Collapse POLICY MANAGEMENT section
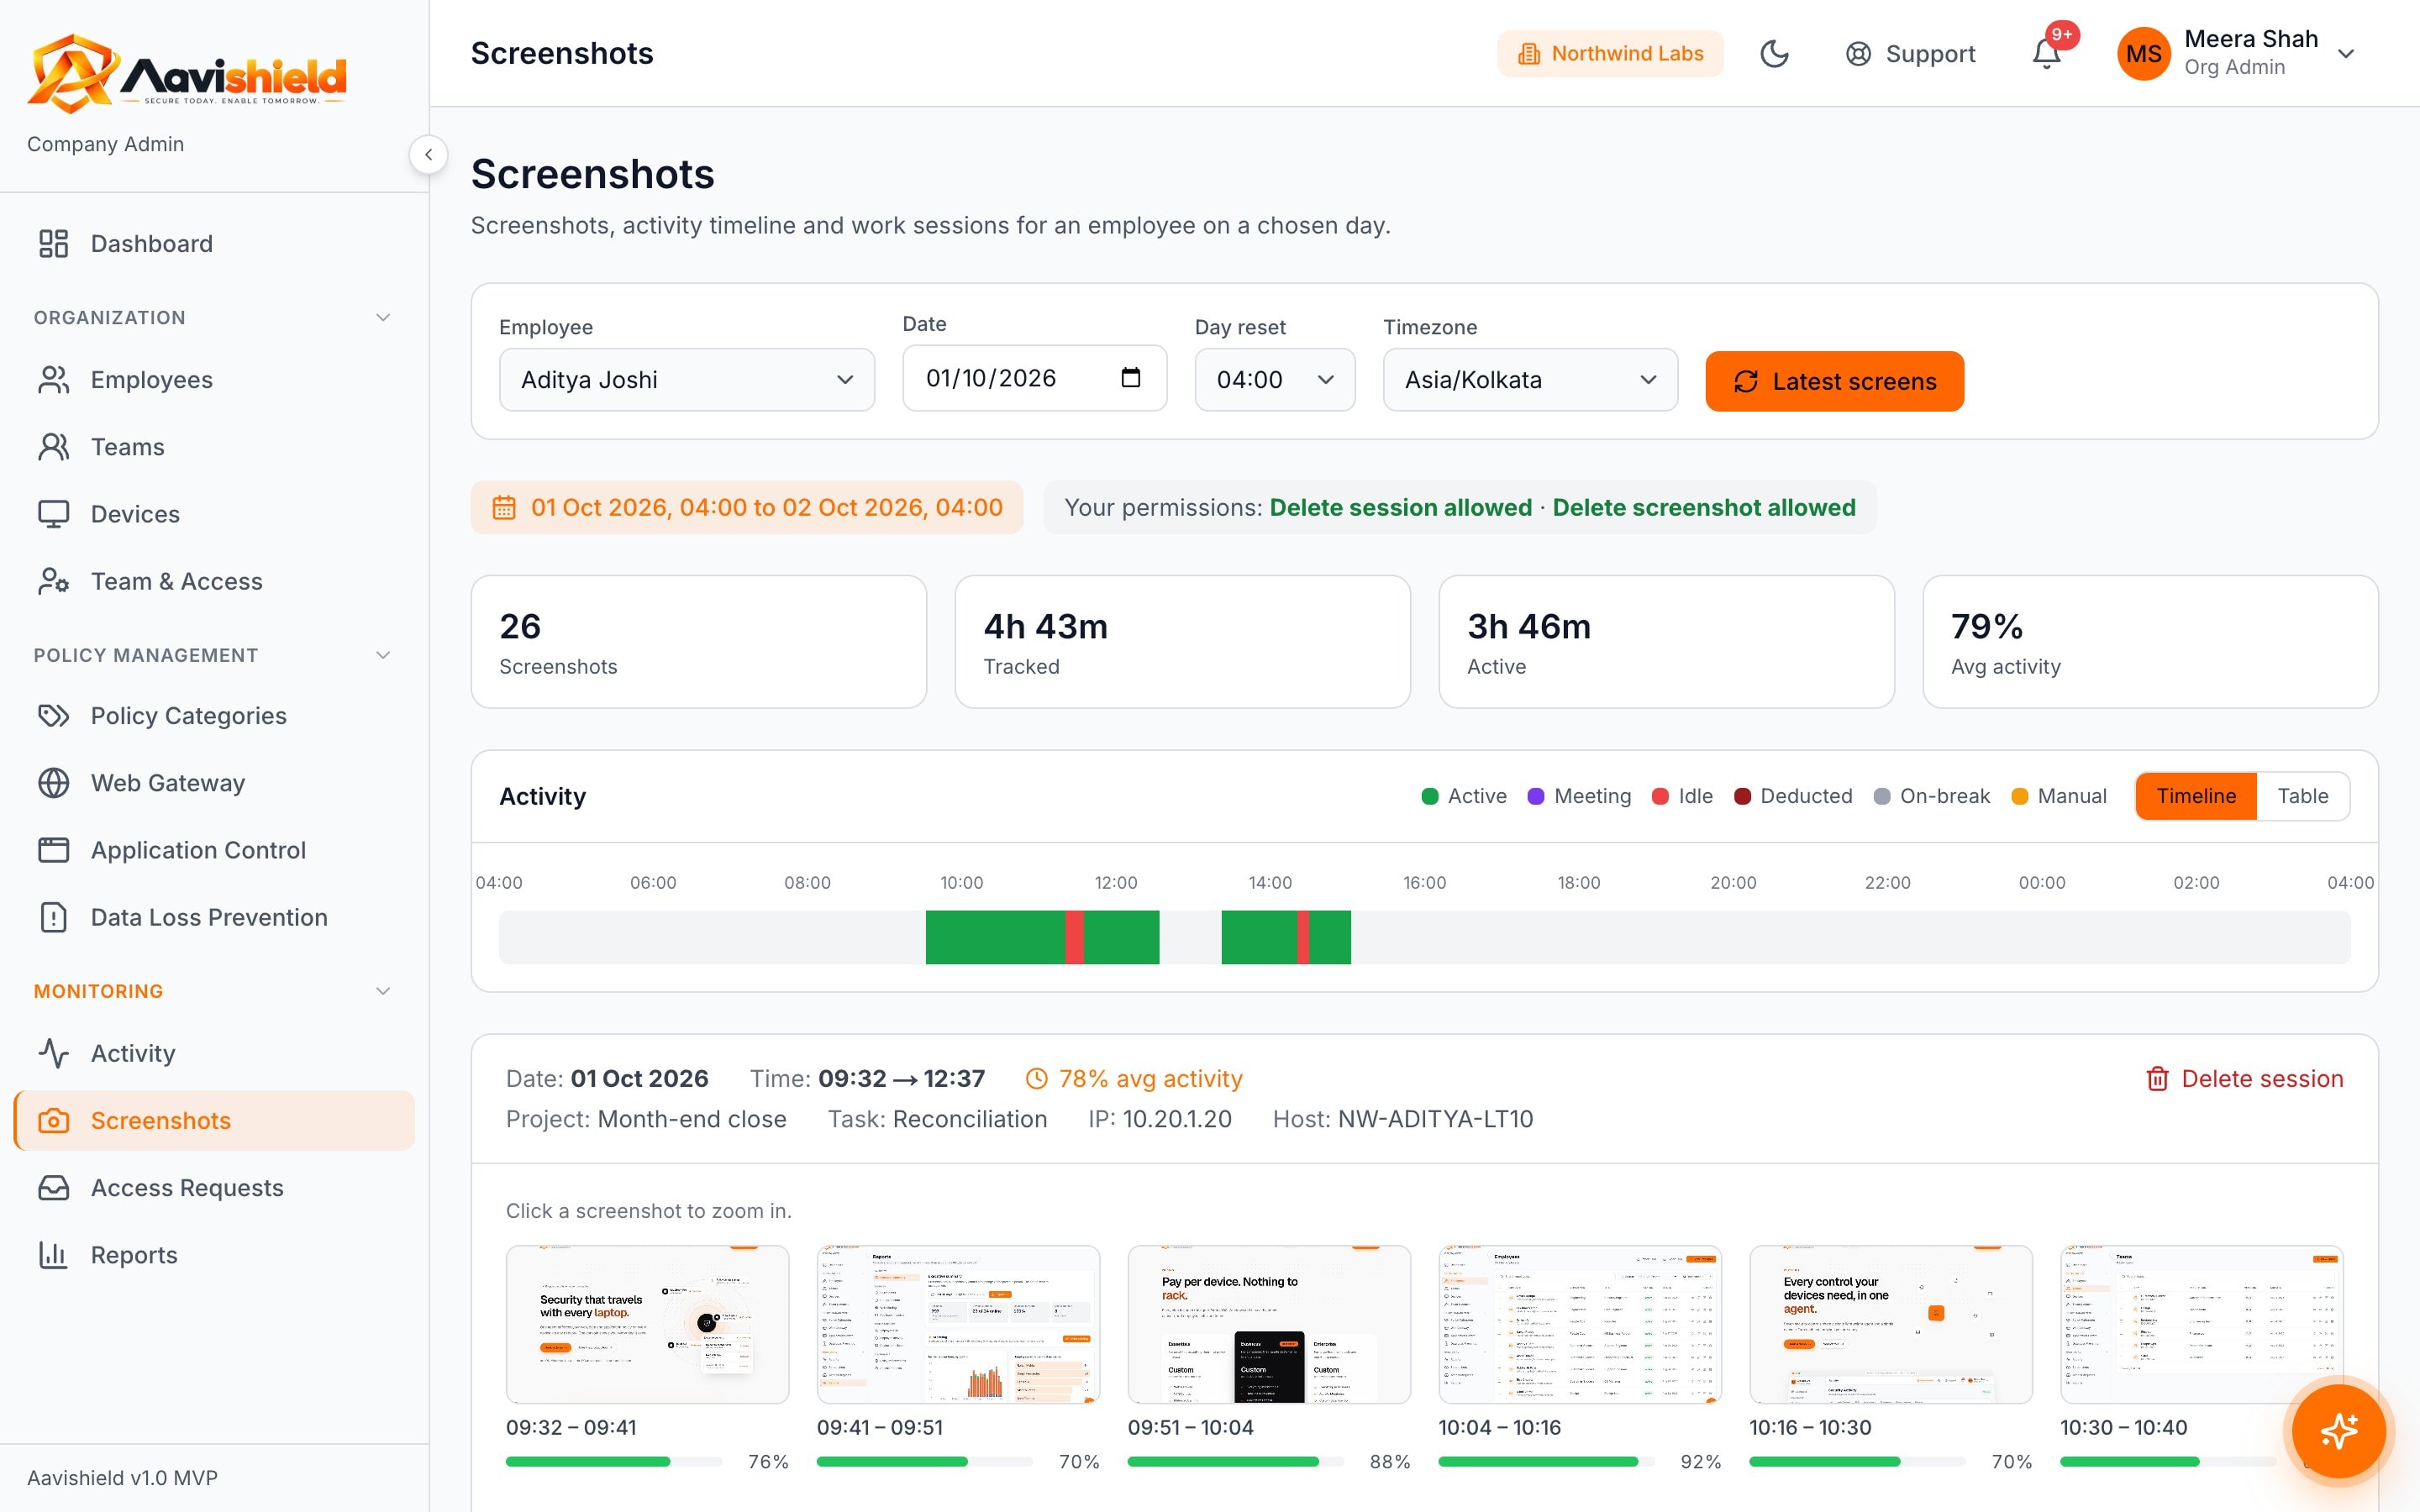2420x1512 pixels. pos(214,655)
